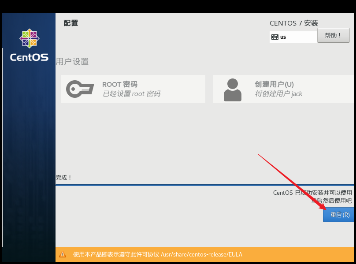Click the EULA license notice text
Screen dimensions: 356x264
[x=158, y=254]
